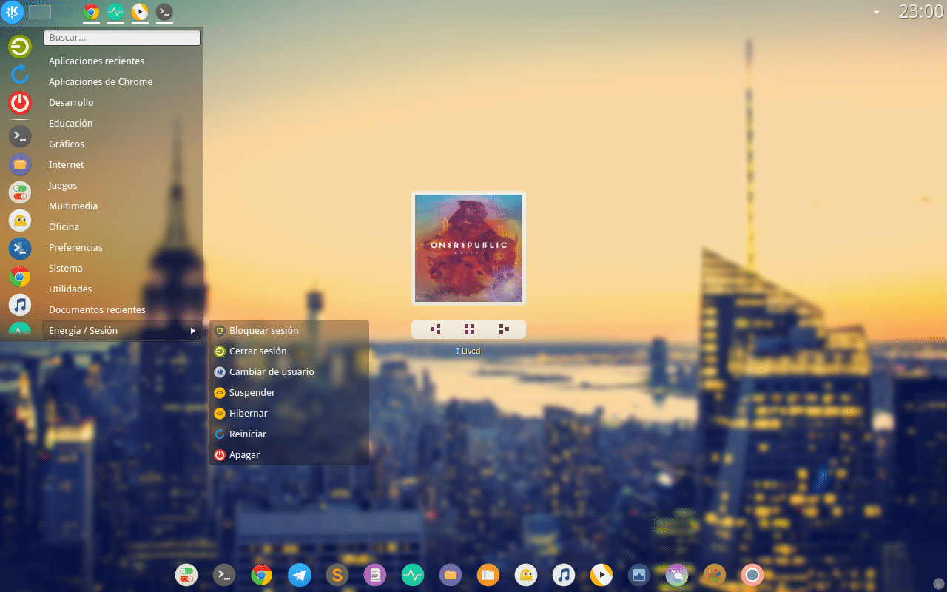Select Apagar in the session submenu
Viewport: 947px width, 592px height.
click(289, 455)
